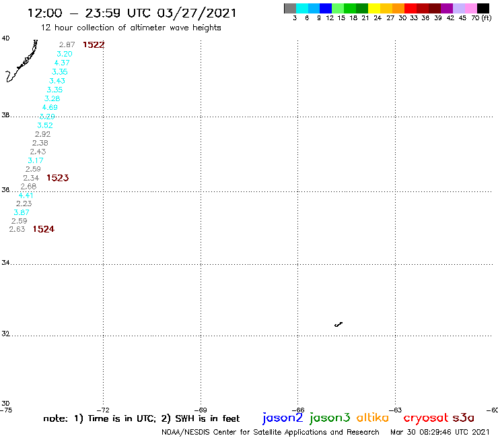Click the 2.43 wave height value
498x438 pixels.
[x=38, y=152]
